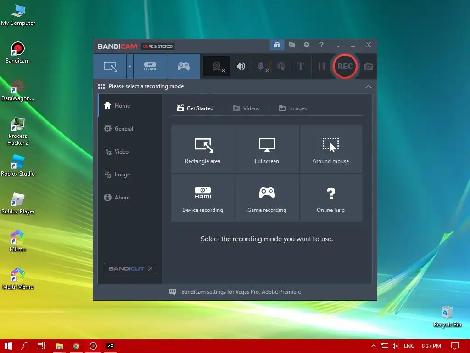The image size is (470, 353).
Task: Select the My Computer desktop icon
Action: point(18,15)
